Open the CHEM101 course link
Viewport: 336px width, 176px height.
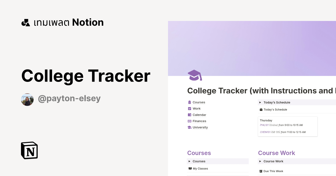point(265,132)
